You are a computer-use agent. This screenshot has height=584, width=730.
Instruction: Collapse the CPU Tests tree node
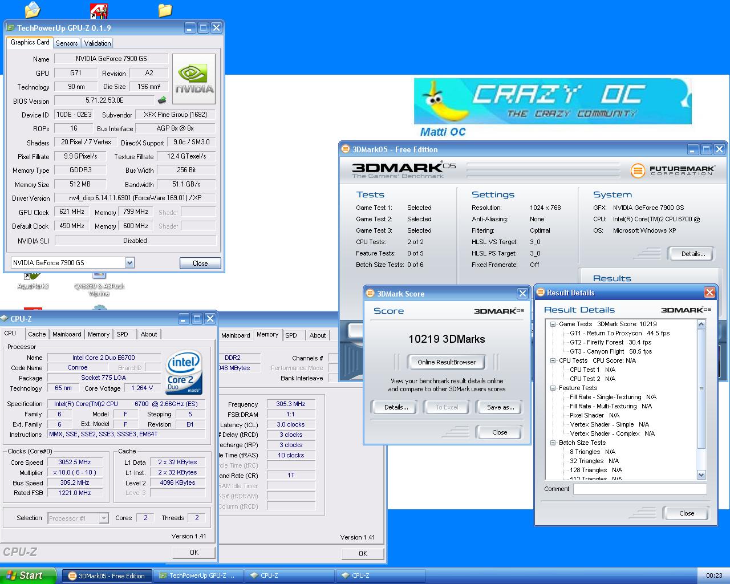point(553,360)
